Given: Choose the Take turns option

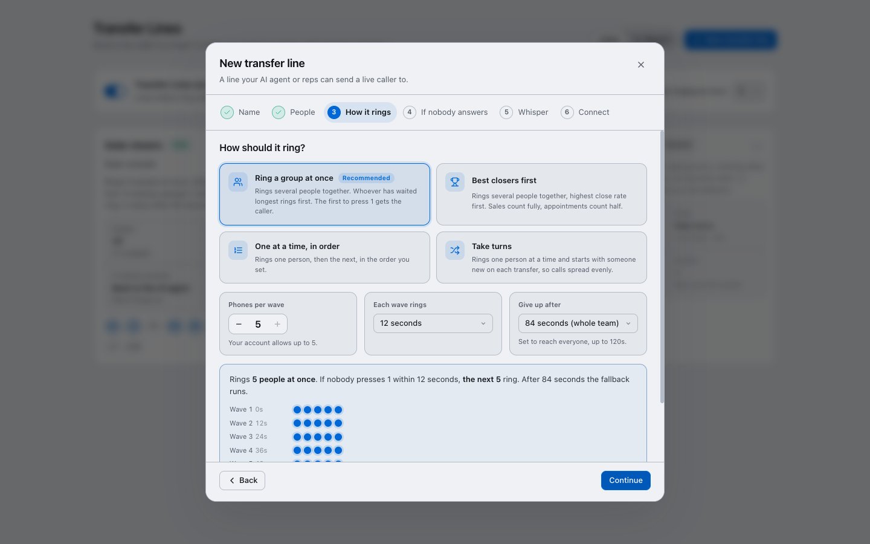Looking at the screenshot, I should 541,257.
